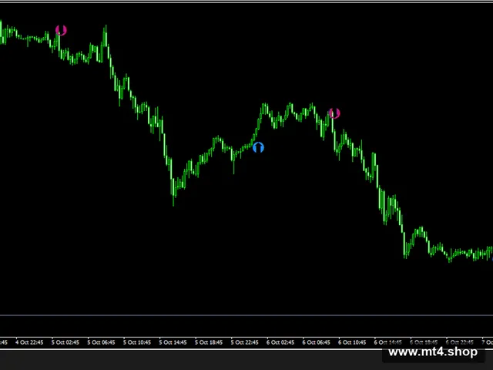Click the "4 Oct 22:45" time label
This screenshot has width=493, height=370.
tap(29, 342)
